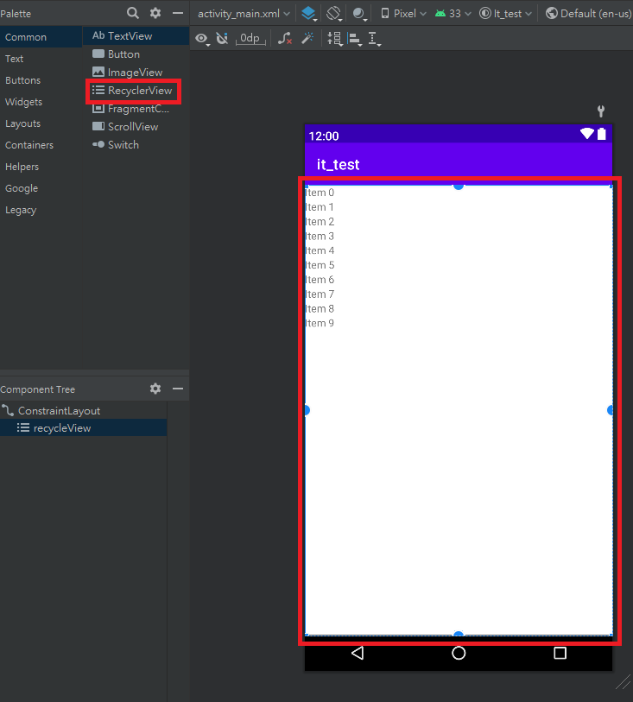Screen dimensions: 633x702
Task: Select the Widgets palette category
Action: coord(41,102)
